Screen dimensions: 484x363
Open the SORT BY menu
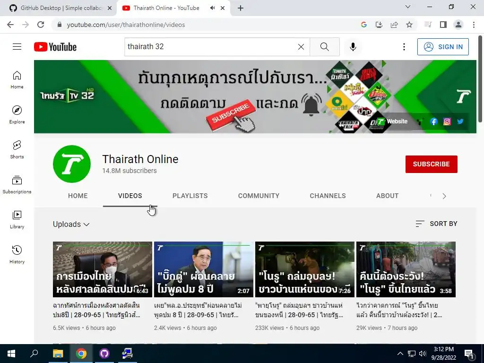coord(436,224)
